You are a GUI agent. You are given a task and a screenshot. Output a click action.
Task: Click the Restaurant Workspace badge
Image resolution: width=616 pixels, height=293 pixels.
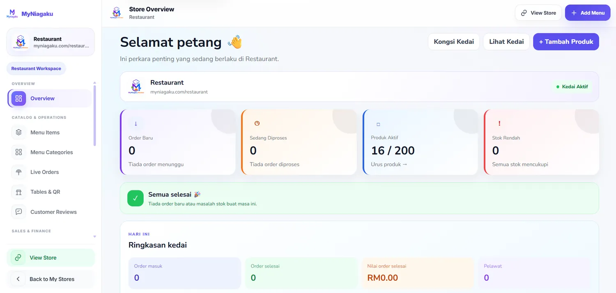[36, 69]
